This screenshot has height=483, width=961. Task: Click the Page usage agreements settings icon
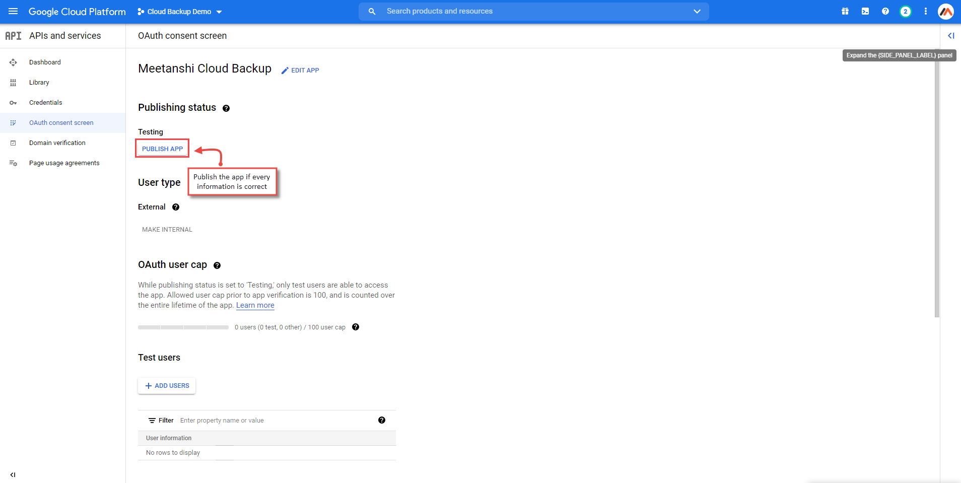13,163
